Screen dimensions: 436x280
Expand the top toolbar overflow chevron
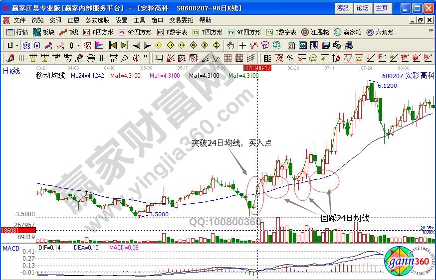coord(432,32)
